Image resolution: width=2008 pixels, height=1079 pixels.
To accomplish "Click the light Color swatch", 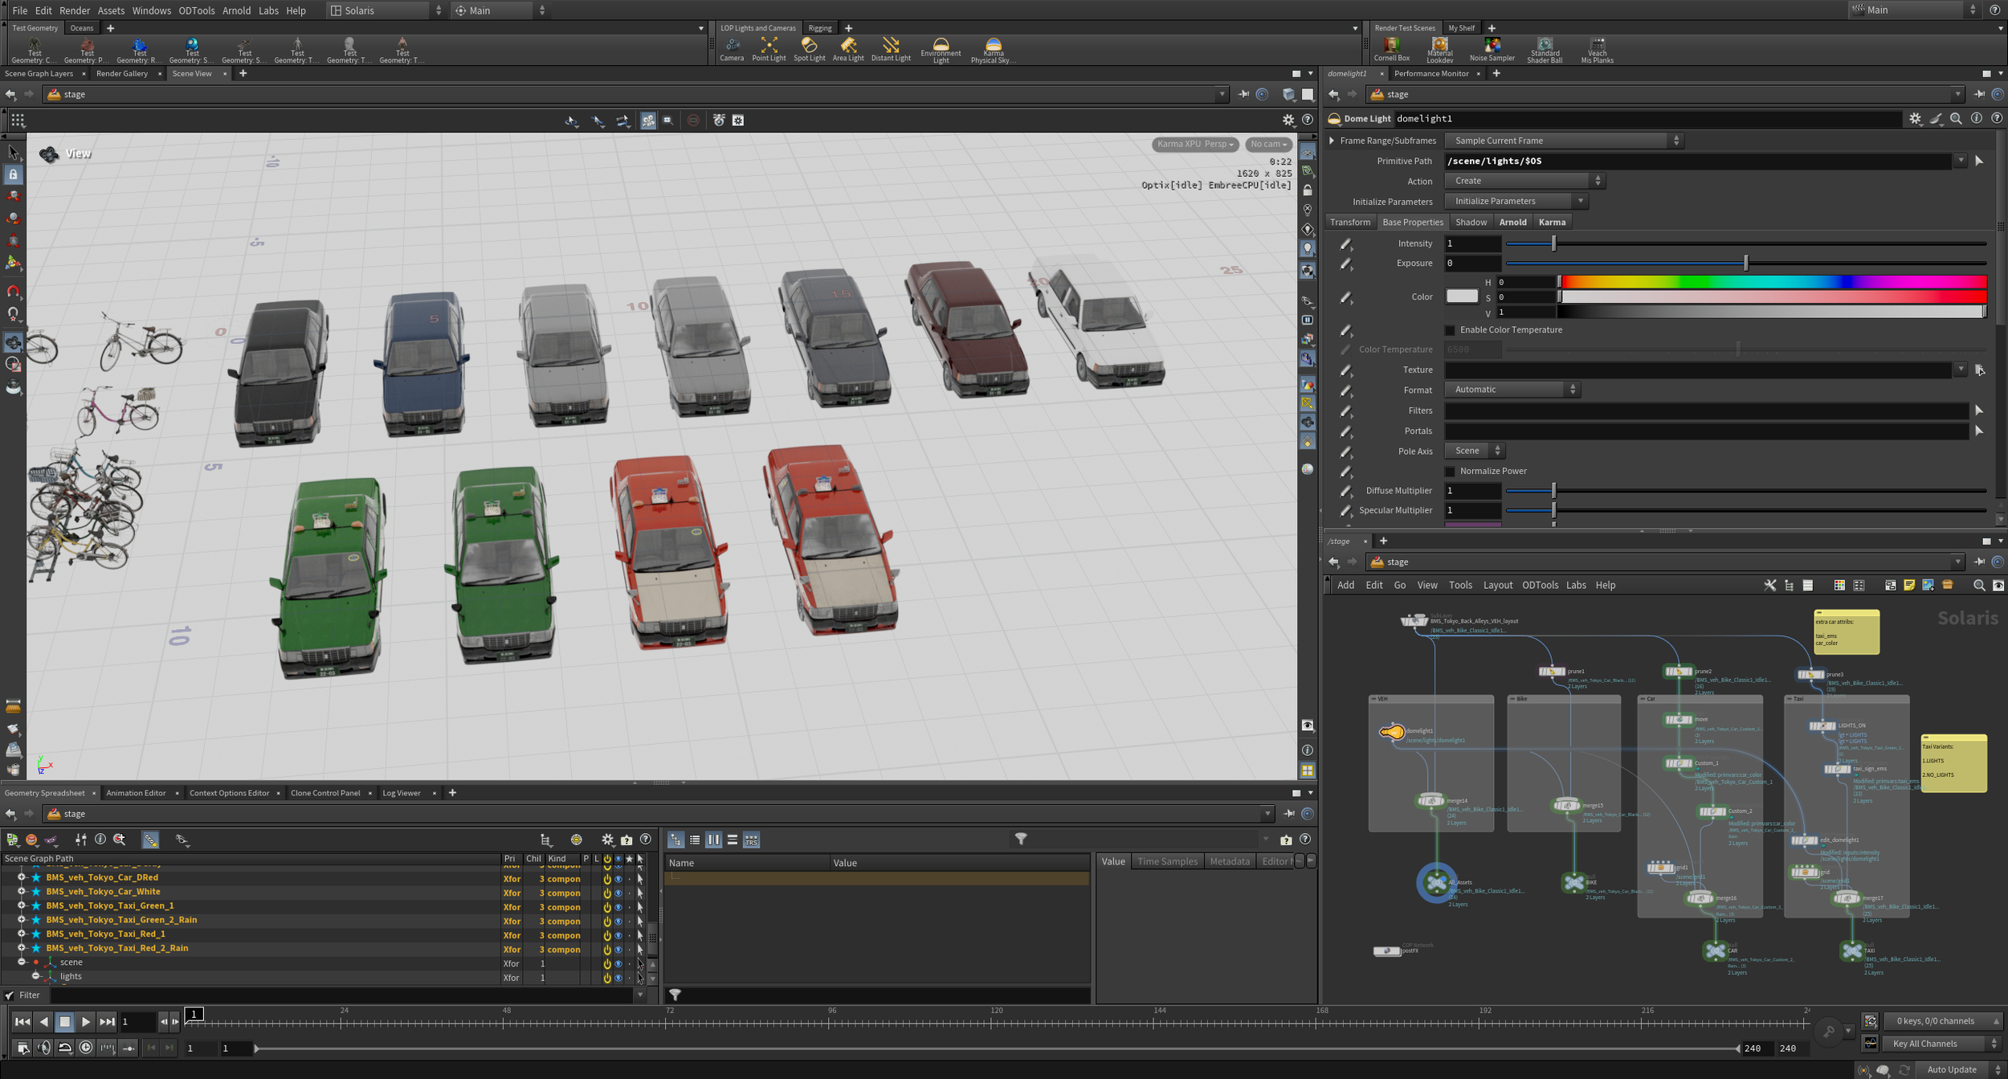I will (x=1462, y=296).
